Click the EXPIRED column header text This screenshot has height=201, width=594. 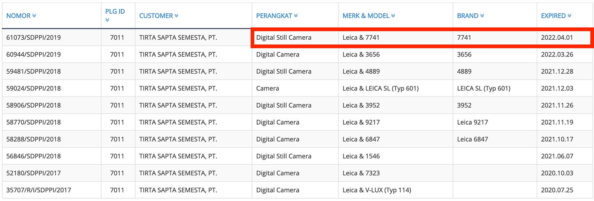pos(553,16)
